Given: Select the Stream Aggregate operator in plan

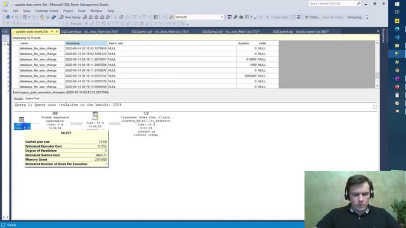Looking at the screenshot, I should (x=55, y=121).
